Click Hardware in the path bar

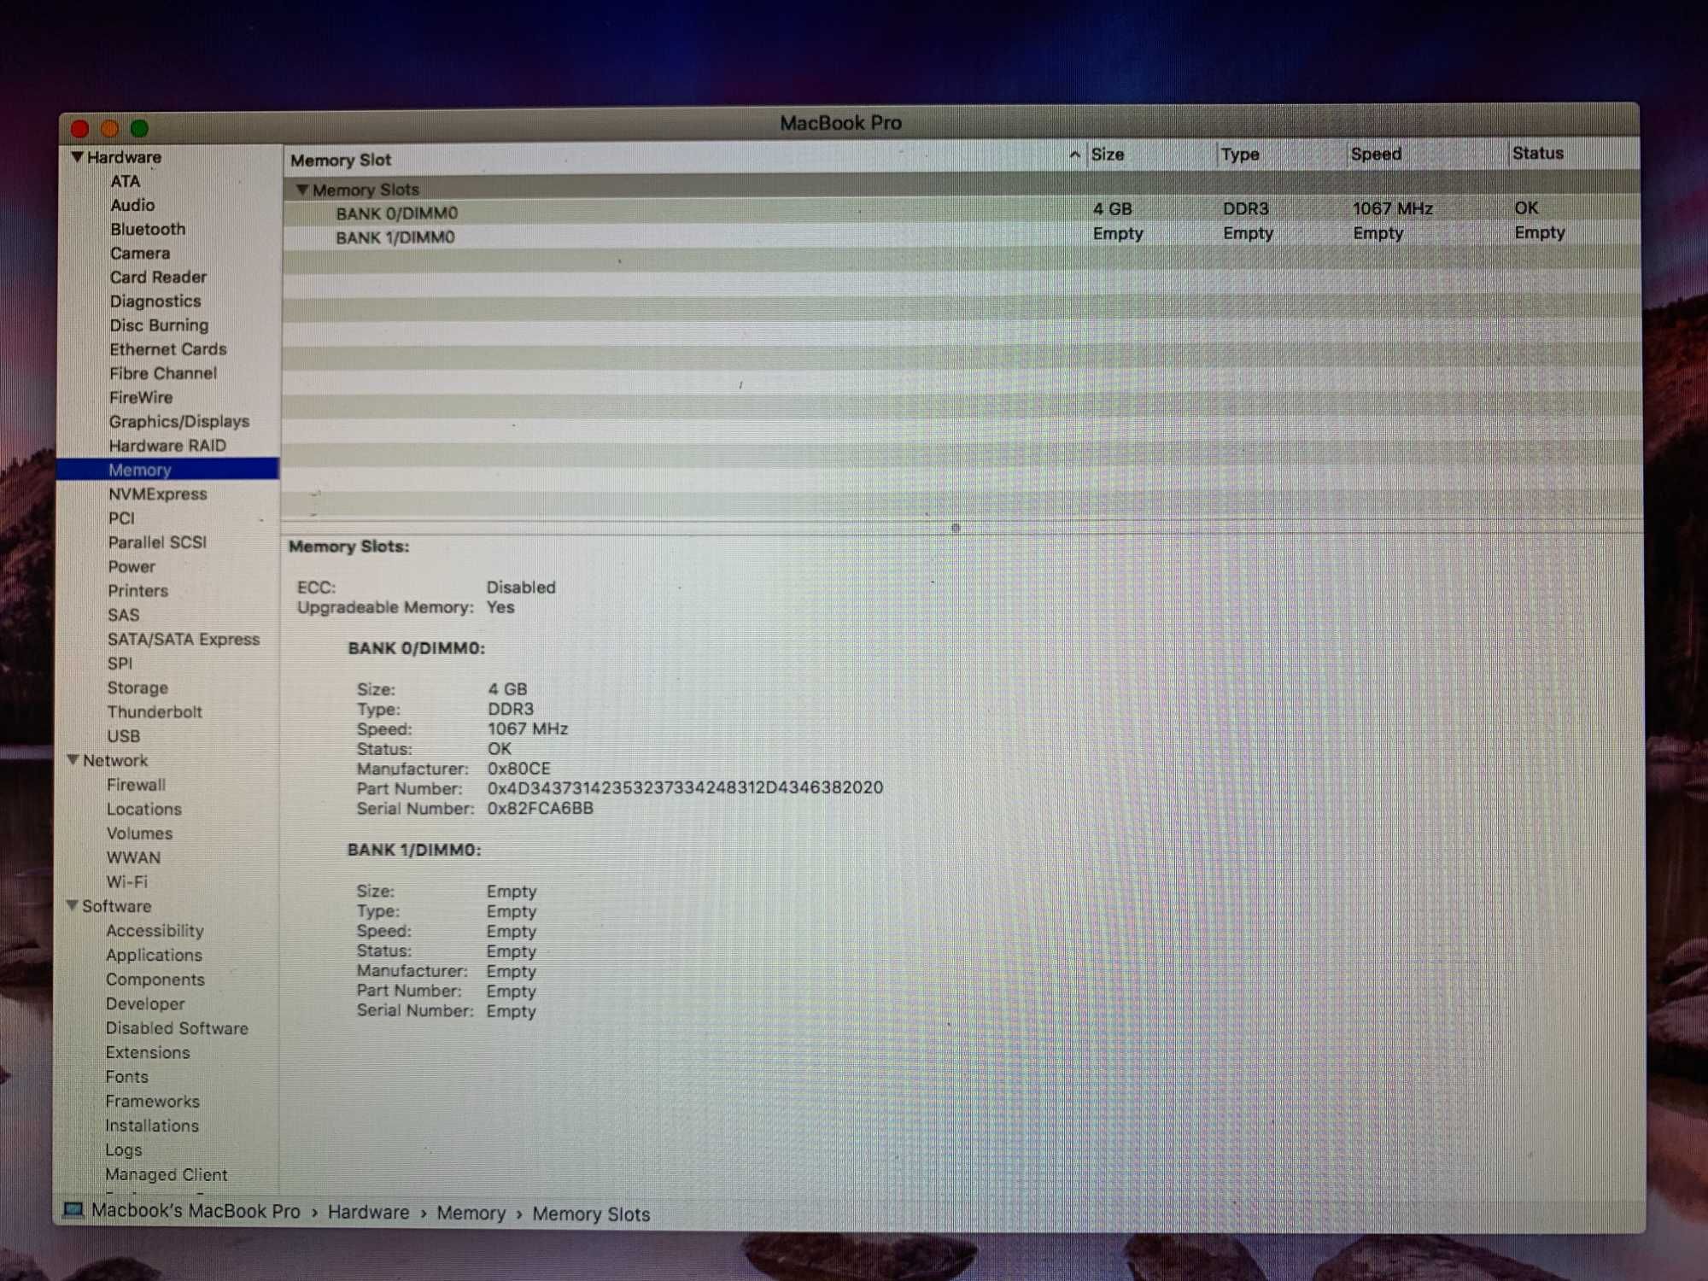[368, 1212]
